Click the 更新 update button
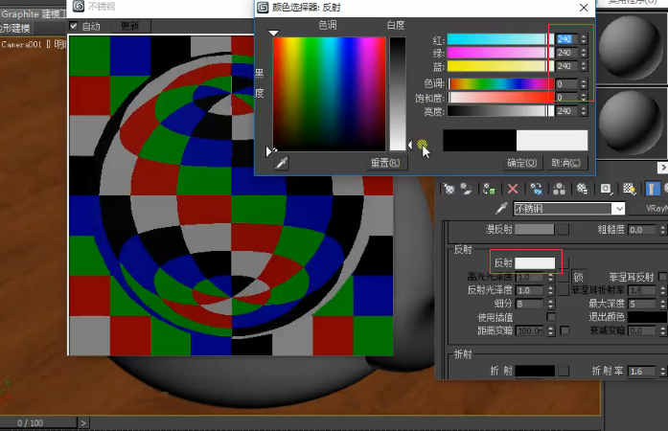This screenshot has width=668, height=431. (130, 26)
